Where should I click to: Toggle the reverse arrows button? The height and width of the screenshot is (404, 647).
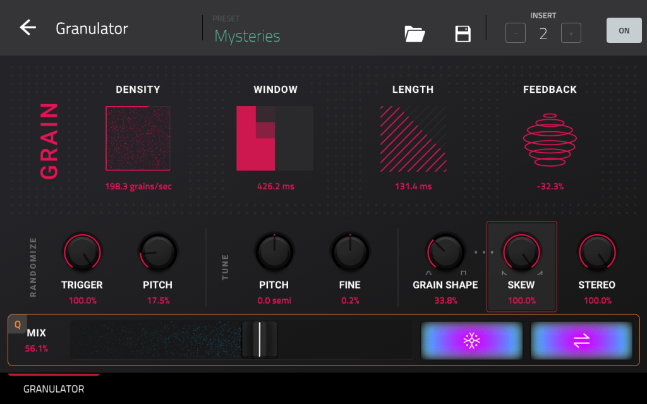(581, 341)
